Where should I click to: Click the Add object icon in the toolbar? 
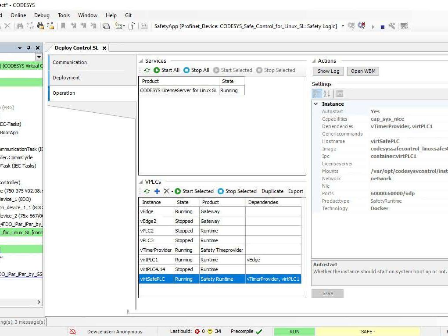(x=118, y=26)
